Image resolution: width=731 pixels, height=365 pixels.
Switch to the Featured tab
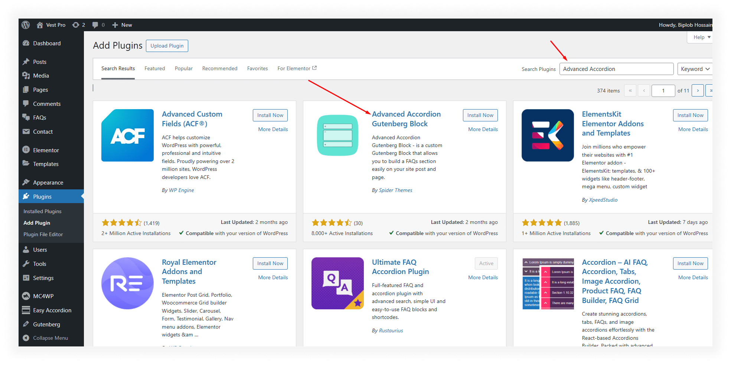[155, 69]
